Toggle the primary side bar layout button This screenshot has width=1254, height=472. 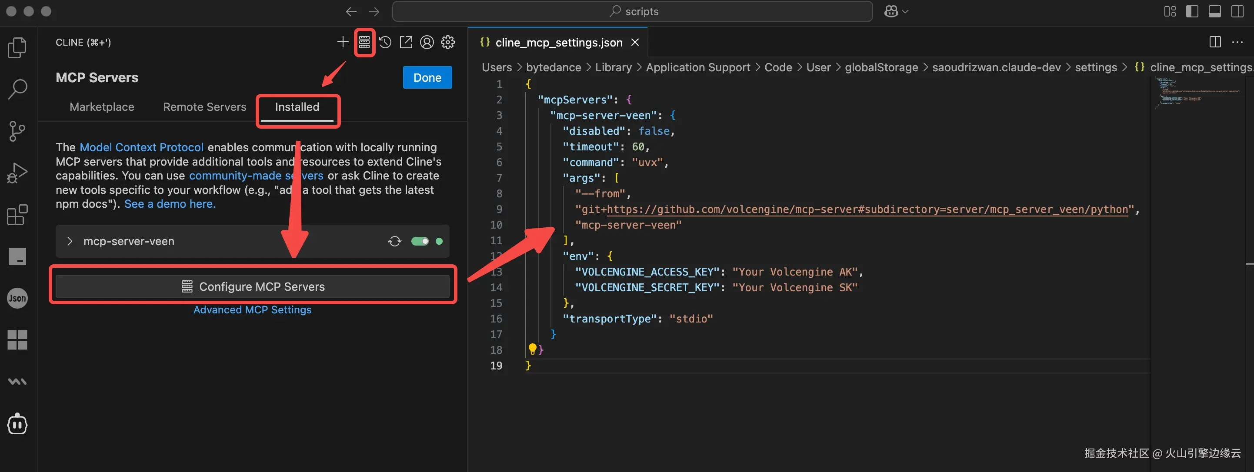[1192, 11]
